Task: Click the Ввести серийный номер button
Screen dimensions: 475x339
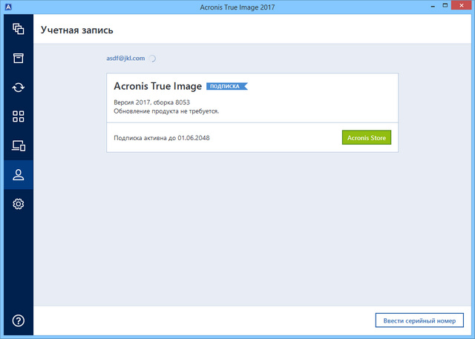Action: click(x=419, y=320)
